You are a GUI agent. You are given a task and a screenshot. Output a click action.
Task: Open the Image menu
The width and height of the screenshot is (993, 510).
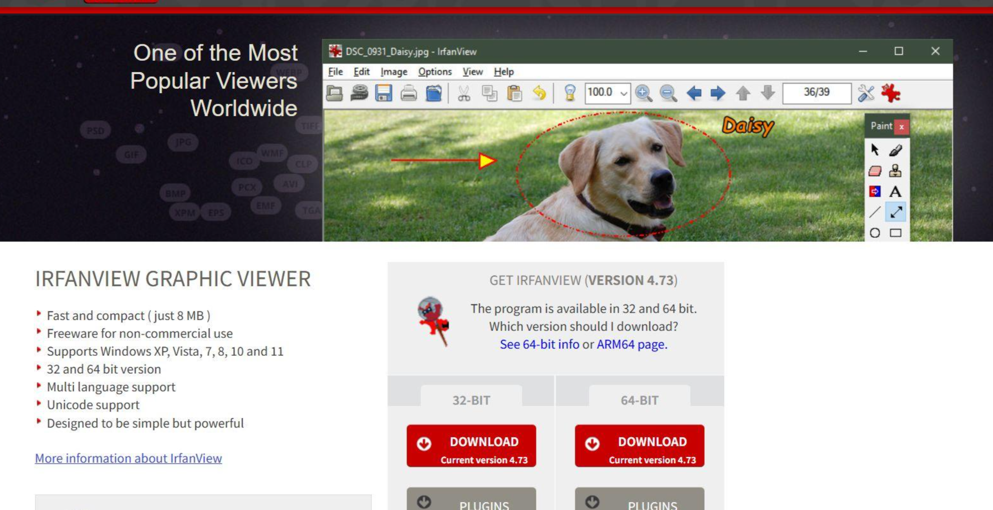[x=394, y=72]
